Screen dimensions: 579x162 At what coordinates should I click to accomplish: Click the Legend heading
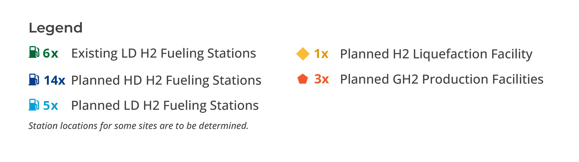tap(56, 28)
